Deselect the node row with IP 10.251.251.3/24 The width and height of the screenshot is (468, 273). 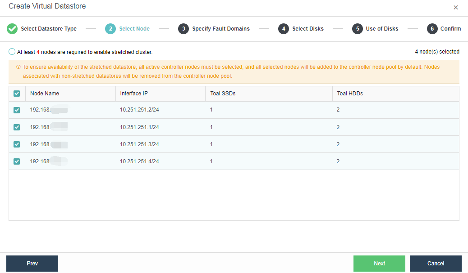coord(17,144)
